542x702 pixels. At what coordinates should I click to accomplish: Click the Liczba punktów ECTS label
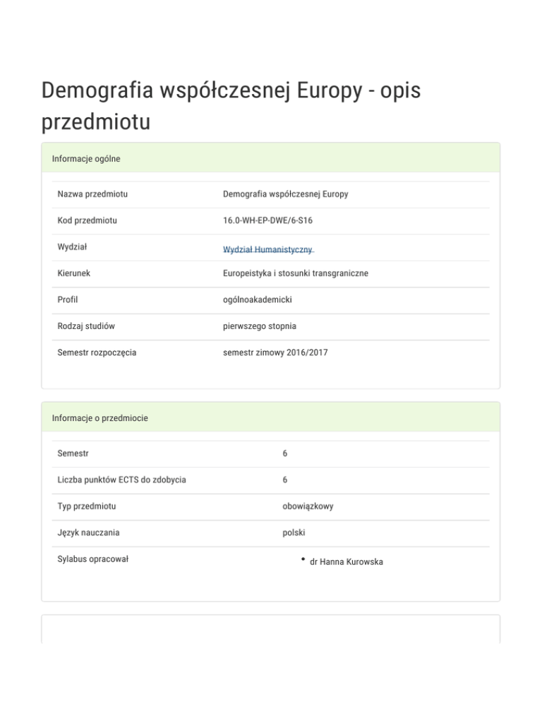pos(121,480)
